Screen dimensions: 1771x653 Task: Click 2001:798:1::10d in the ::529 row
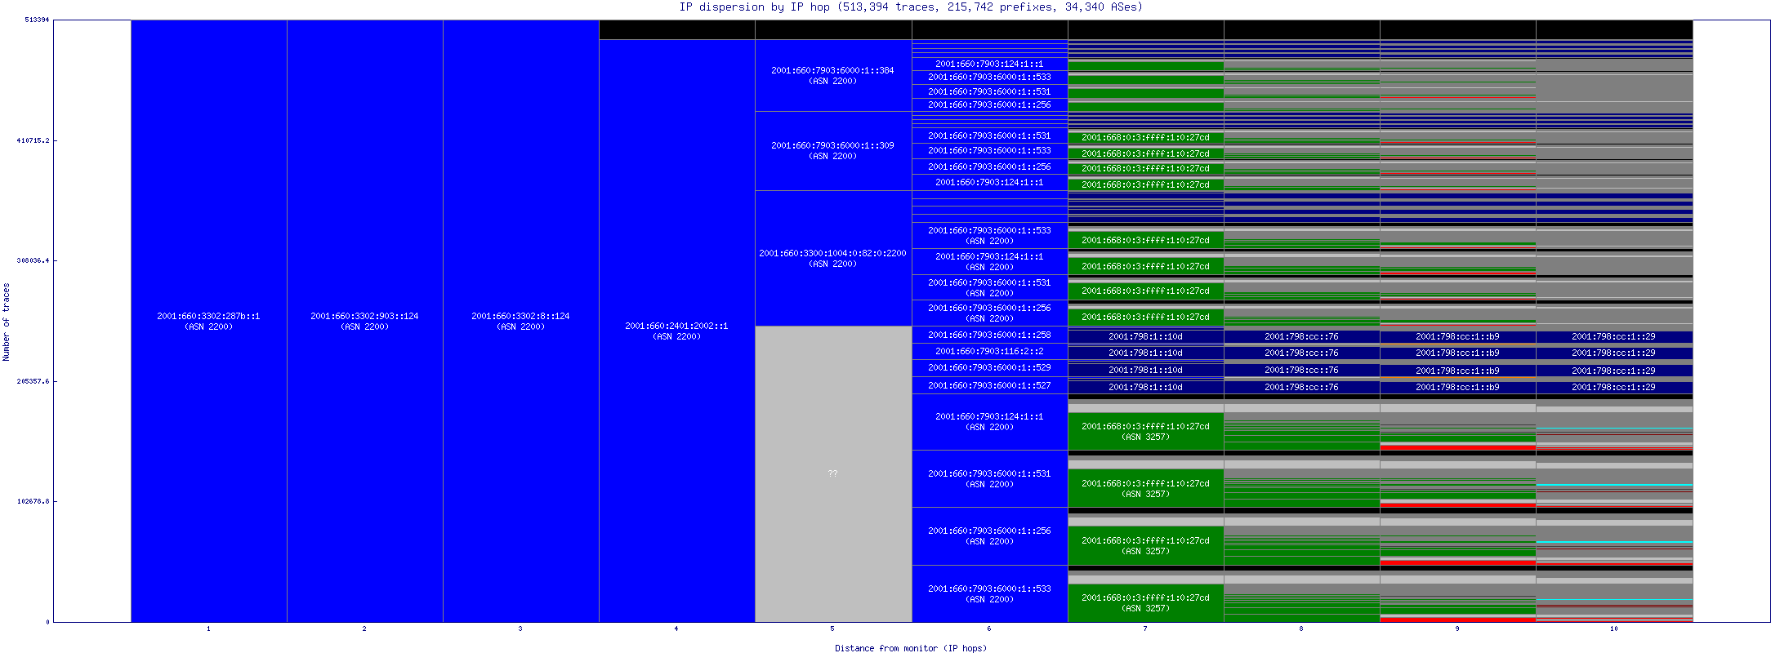coord(1145,370)
